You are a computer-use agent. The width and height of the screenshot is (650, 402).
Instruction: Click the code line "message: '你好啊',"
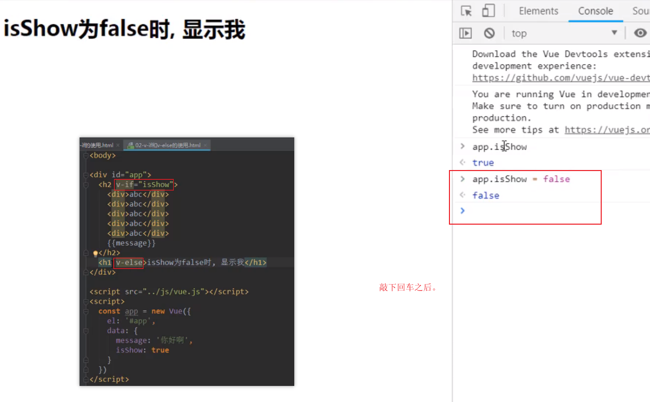click(154, 341)
